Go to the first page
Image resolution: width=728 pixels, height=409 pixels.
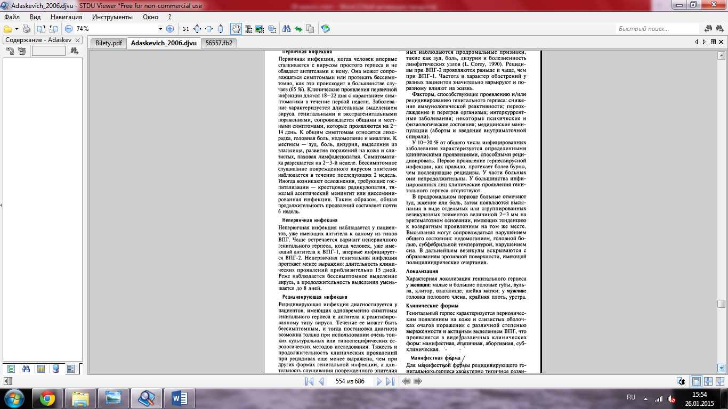(x=309, y=381)
